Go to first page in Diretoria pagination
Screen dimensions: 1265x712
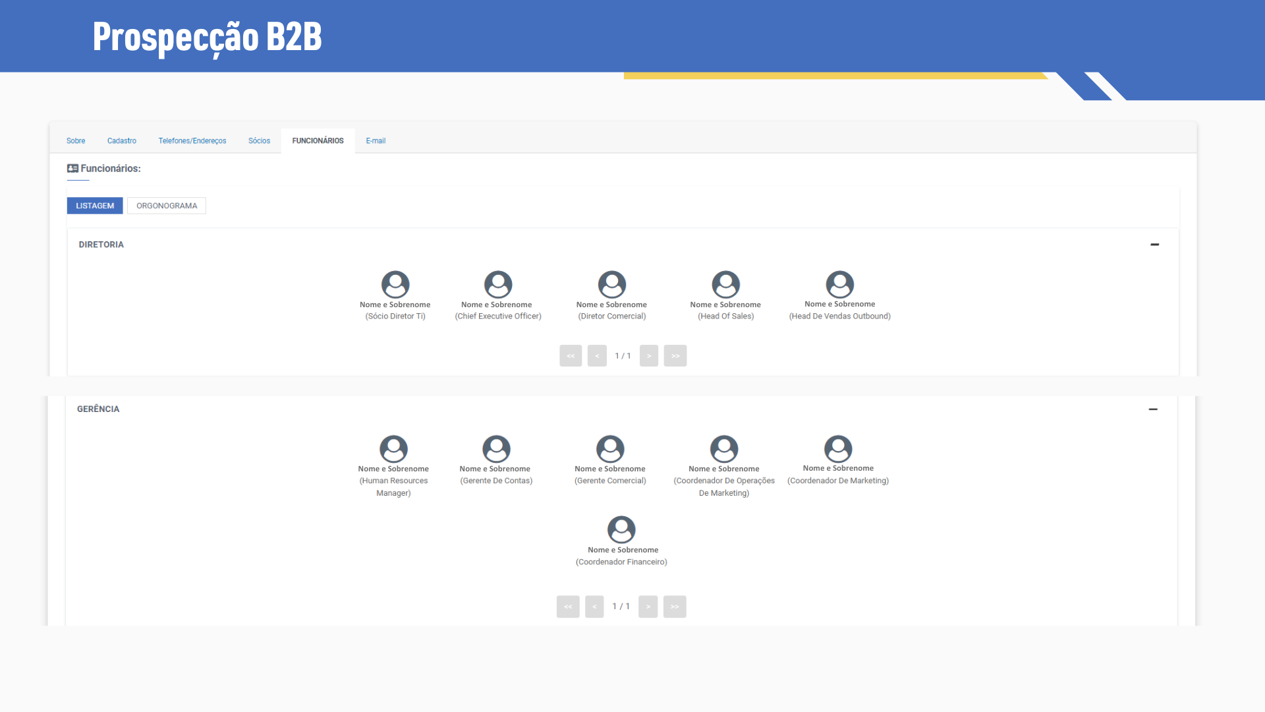[571, 356]
